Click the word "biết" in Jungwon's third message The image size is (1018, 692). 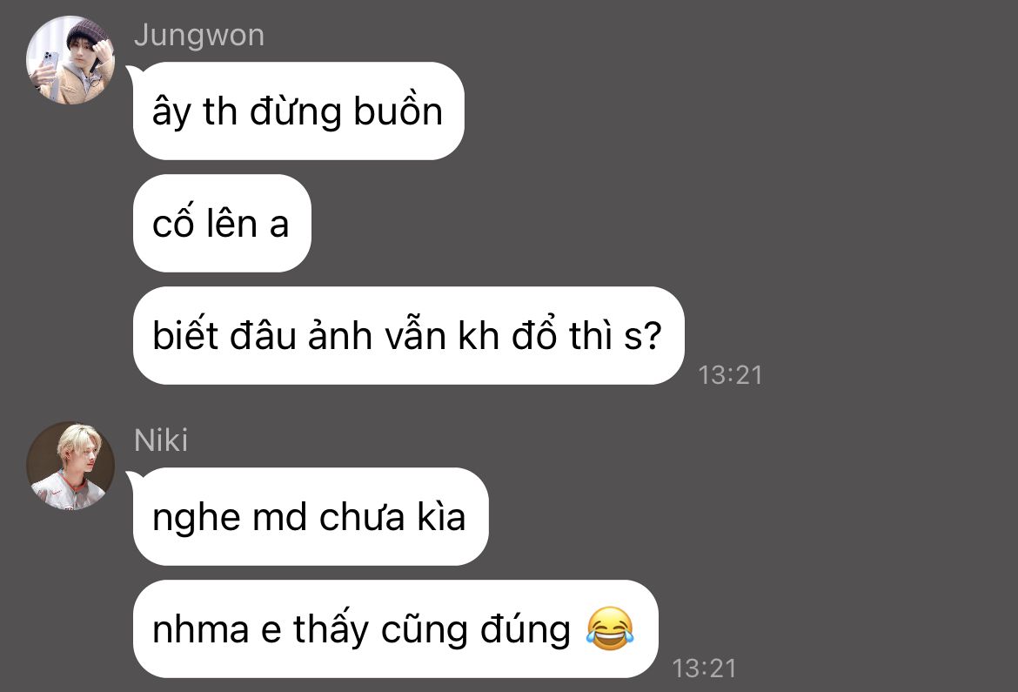[x=185, y=334]
